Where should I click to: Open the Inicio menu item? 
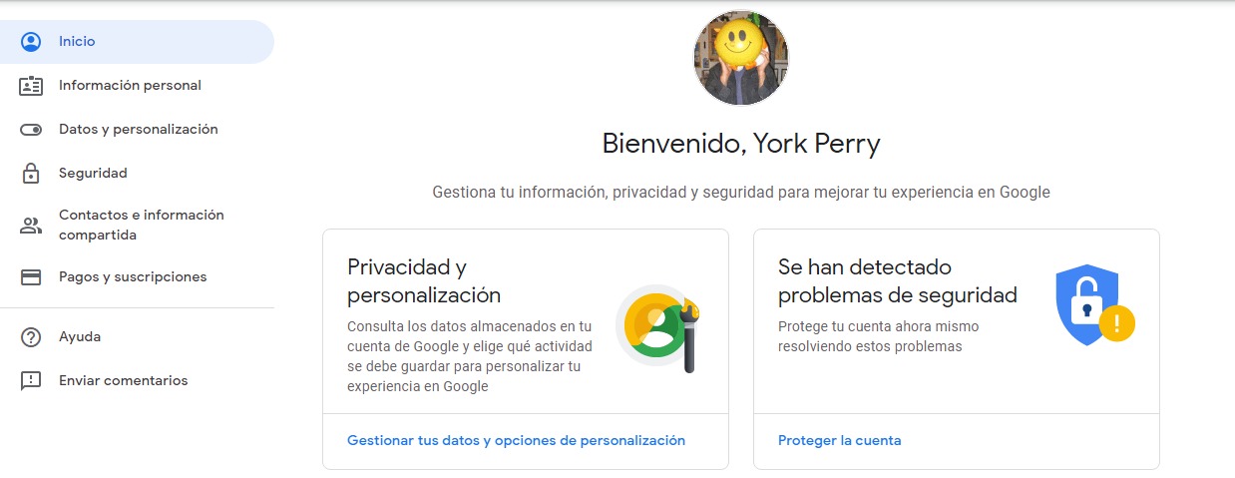coord(137,42)
